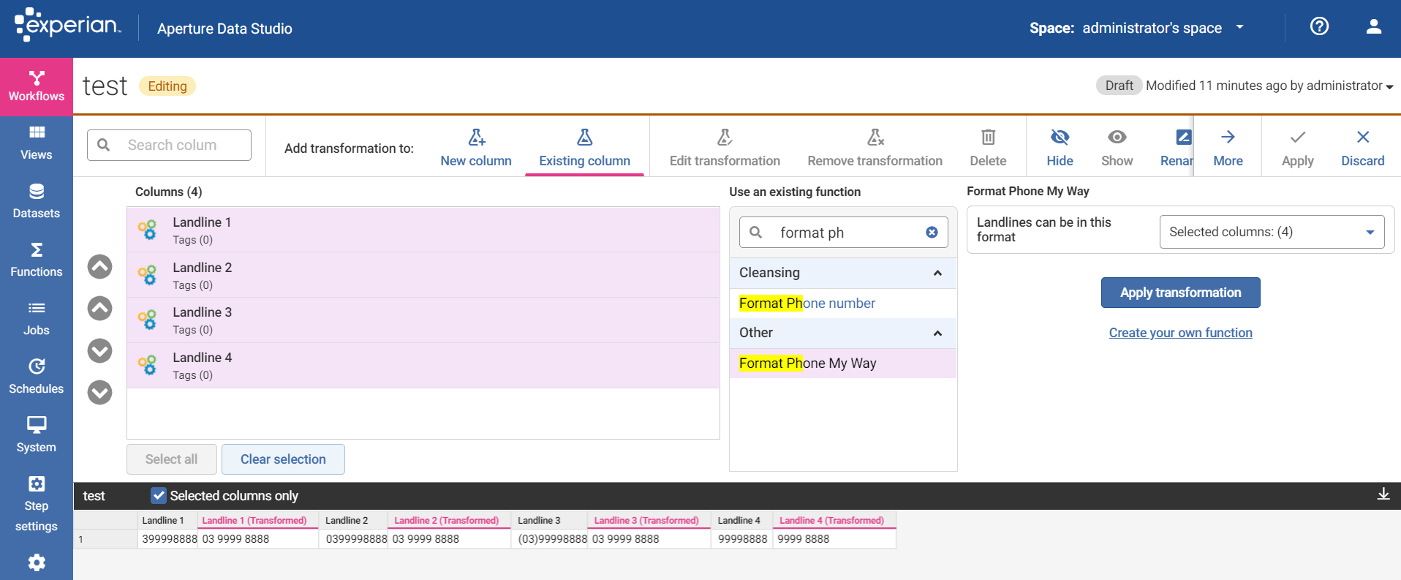Click the Apply transformation button
1401x580 pixels.
(x=1180, y=293)
